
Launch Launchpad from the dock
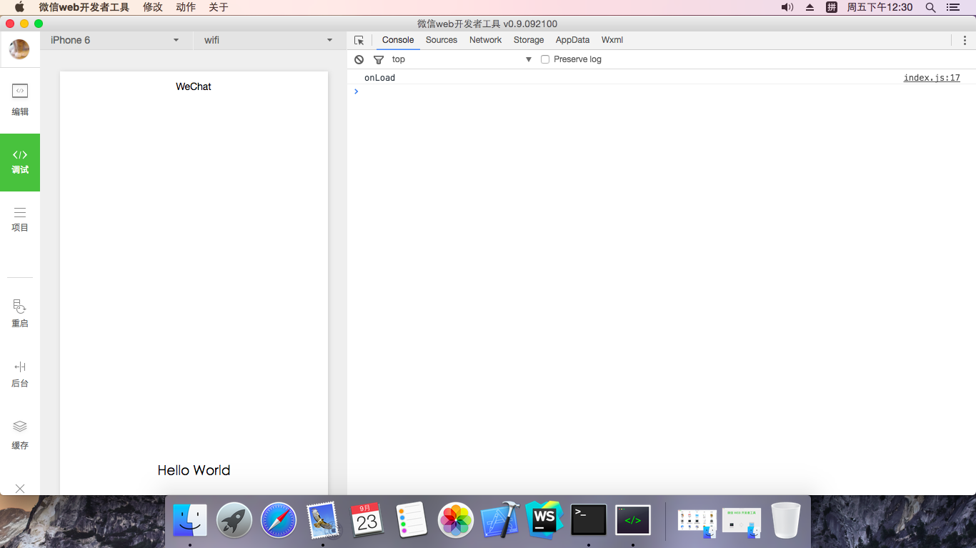(234, 520)
